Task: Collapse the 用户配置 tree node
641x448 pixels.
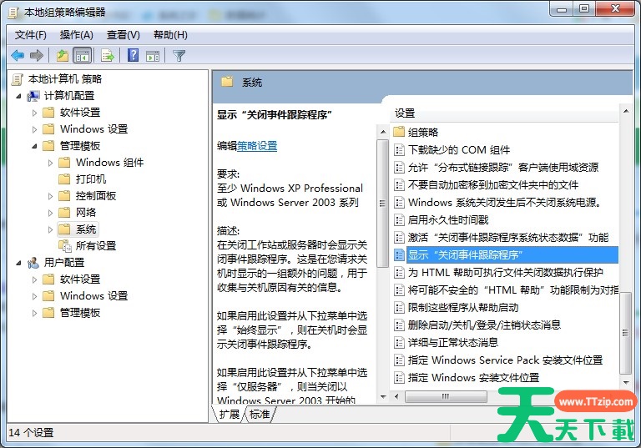Action: click(19, 263)
